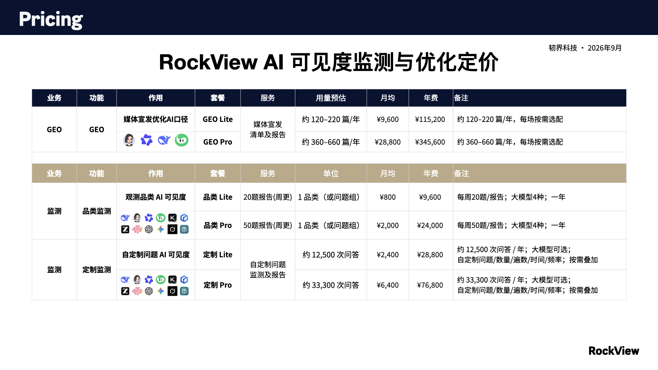658x370 pixels.
Task: Click the 韧界科技 · 2026年9月 date text
Action: (x=585, y=48)
